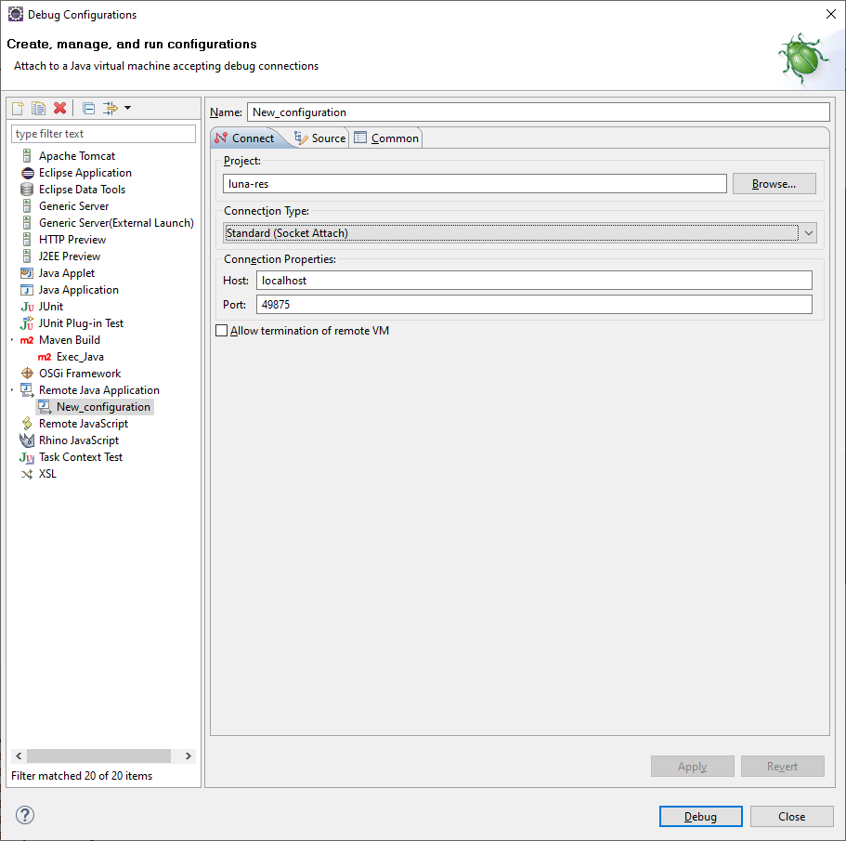Click the Revert button
The image size is (846, 841).
[782, 767]
